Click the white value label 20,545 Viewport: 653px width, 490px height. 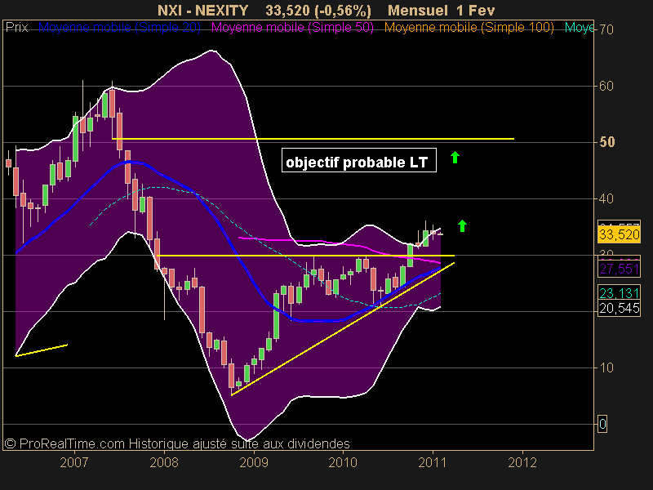pyautogui.click(x=620, y=309)
